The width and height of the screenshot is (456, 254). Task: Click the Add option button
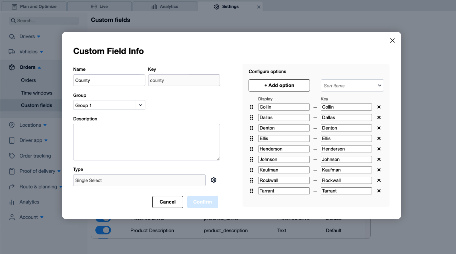(279, 85)
